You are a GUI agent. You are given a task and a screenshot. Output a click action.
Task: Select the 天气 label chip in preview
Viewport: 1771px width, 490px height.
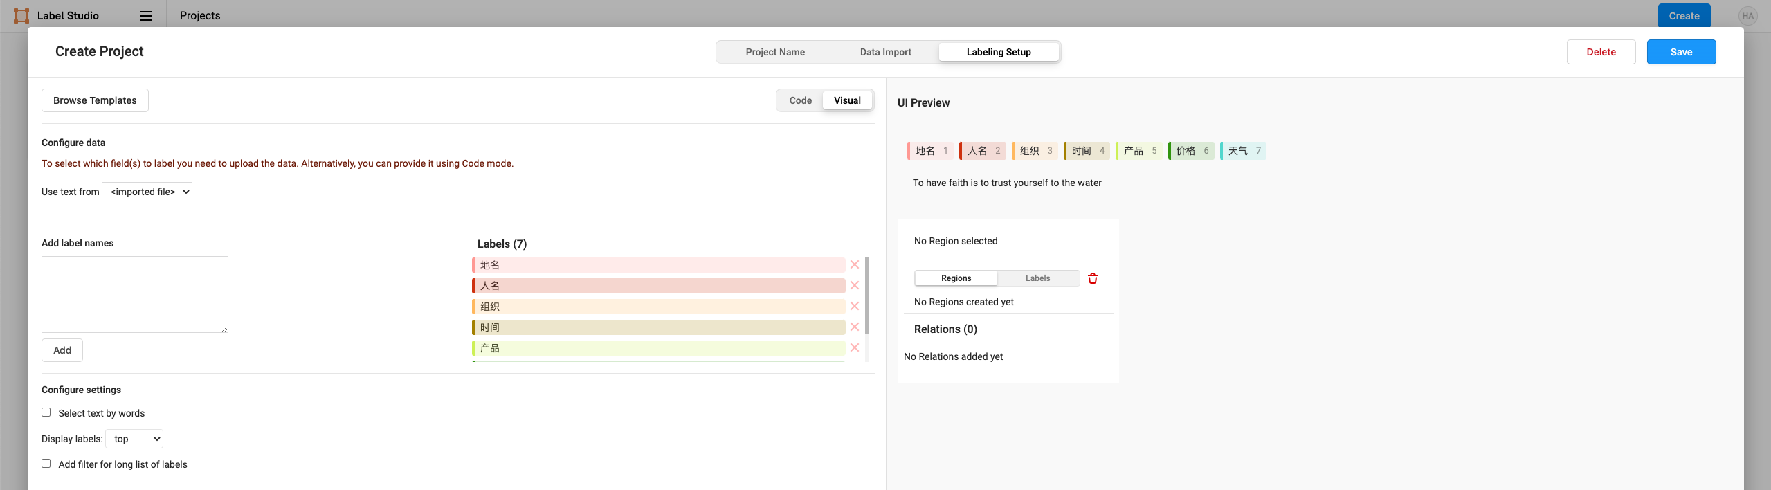pos(1243,151)
